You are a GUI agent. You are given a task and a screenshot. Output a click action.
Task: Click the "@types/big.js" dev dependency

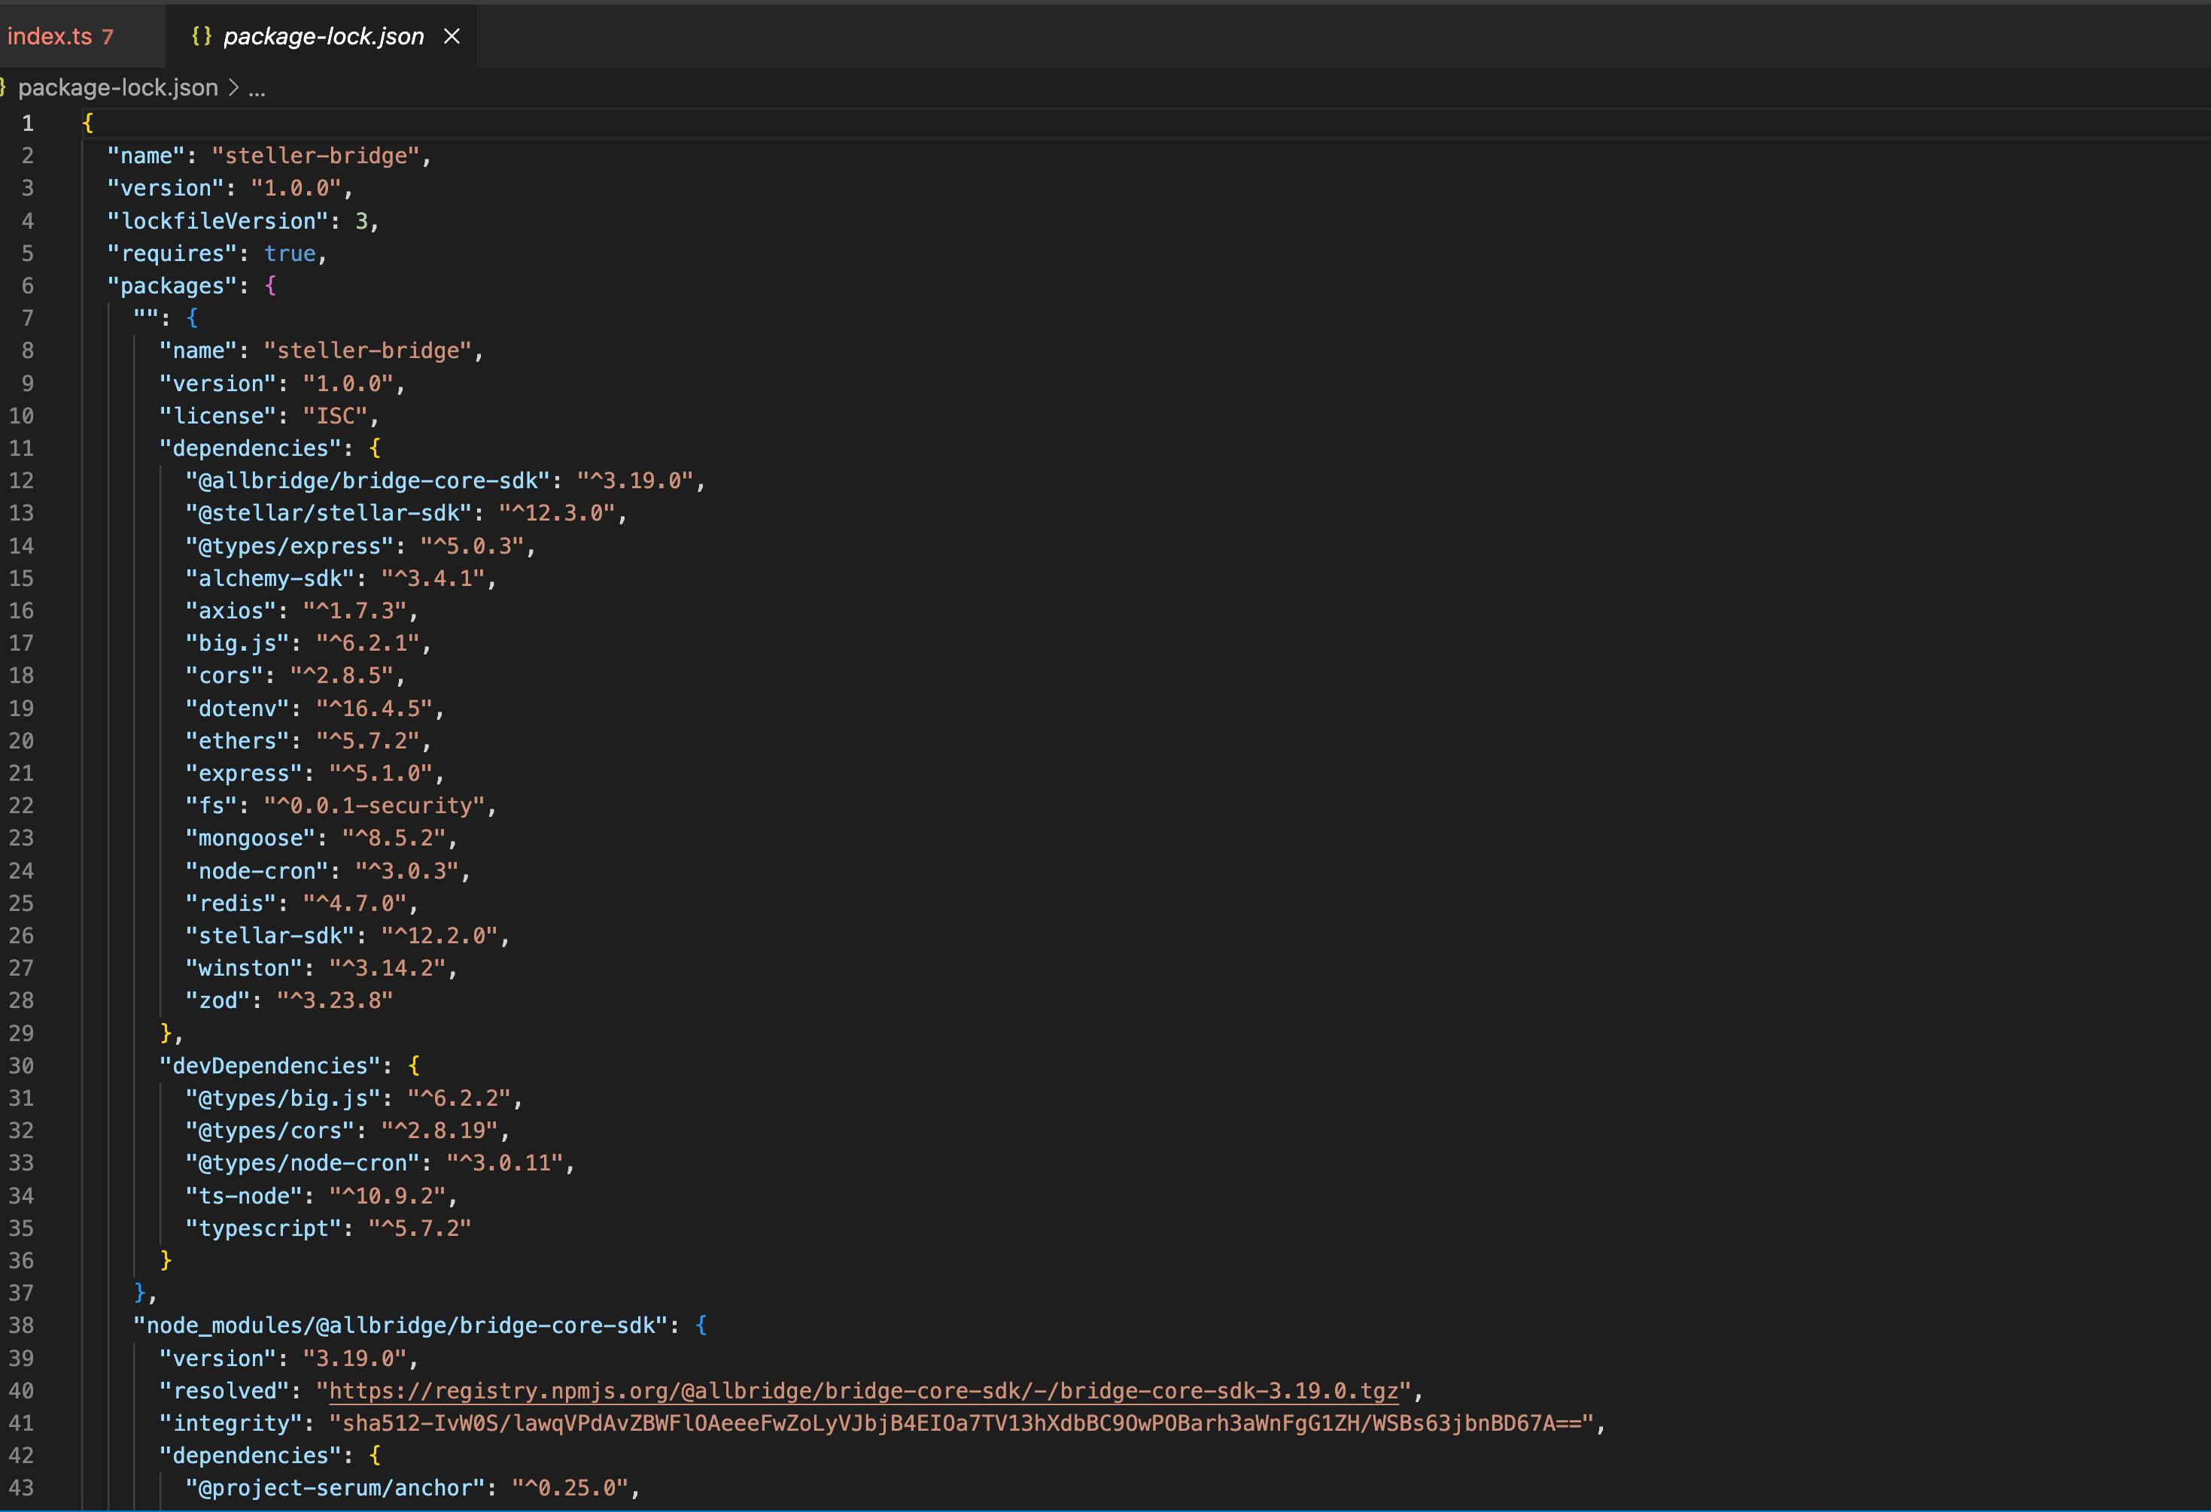(284, 1099)
